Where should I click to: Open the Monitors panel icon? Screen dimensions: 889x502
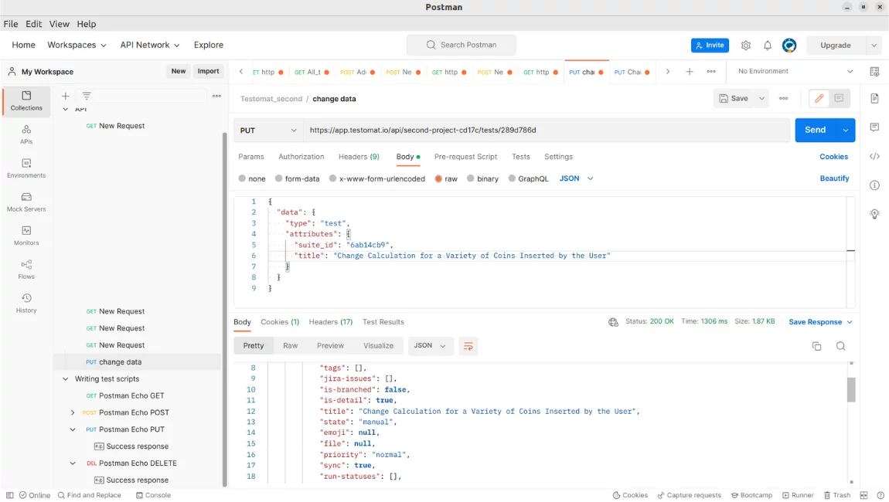click(26, 236)
